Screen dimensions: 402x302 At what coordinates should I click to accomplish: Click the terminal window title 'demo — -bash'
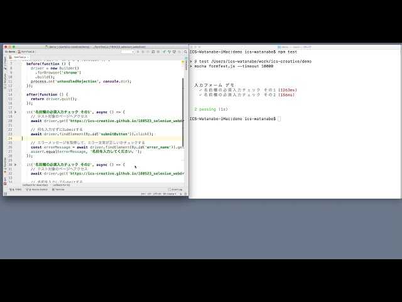pos(295,47)
